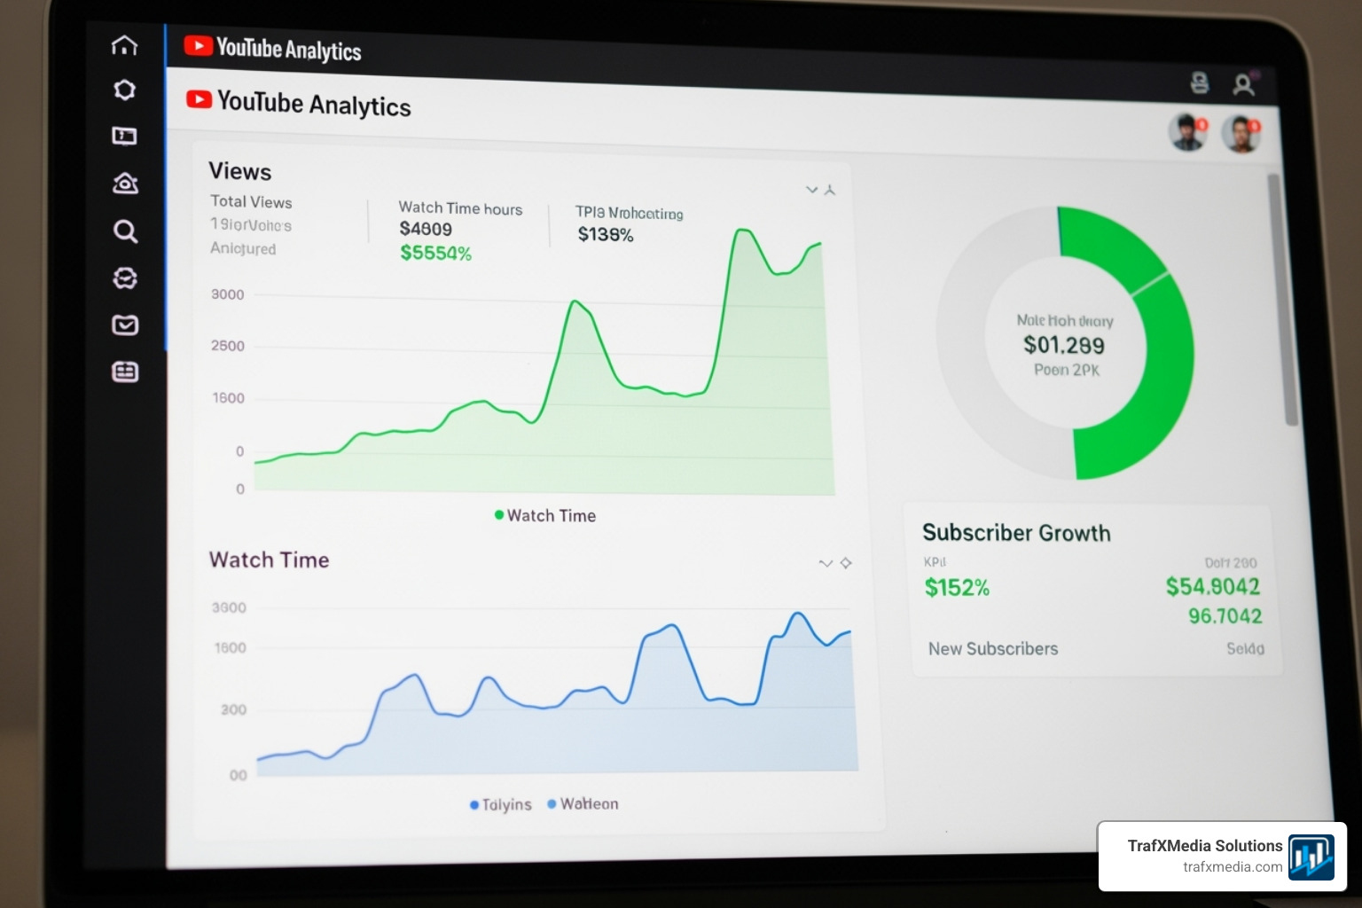Screen dimensions: 1362x908
Task: Click the YouTube Analytics page title
Action: [314, 104]
